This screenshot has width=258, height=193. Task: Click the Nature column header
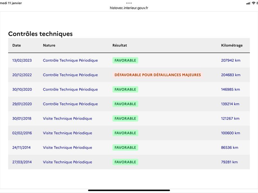49,45
